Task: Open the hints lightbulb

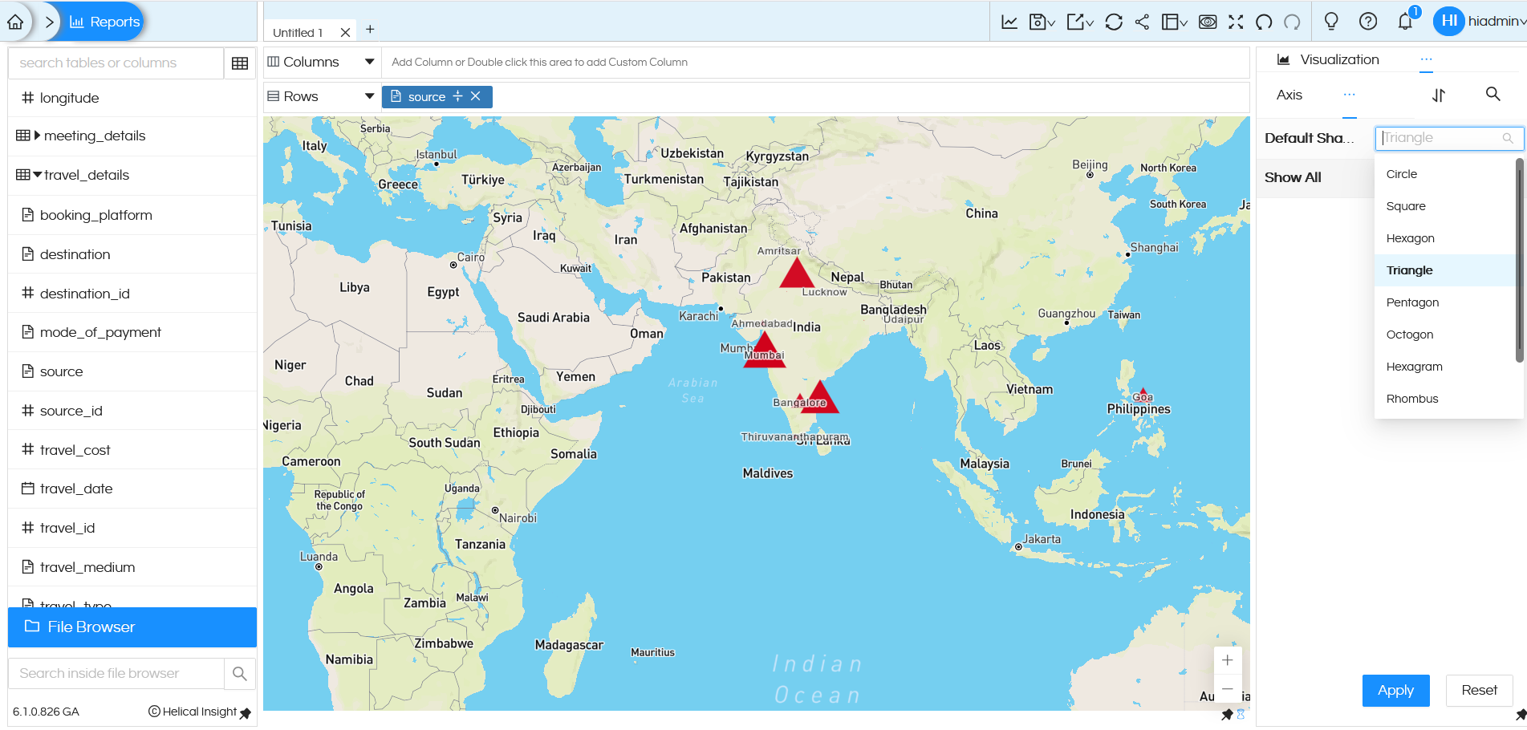Action: pyautogui.click(x=1331, y=22)
